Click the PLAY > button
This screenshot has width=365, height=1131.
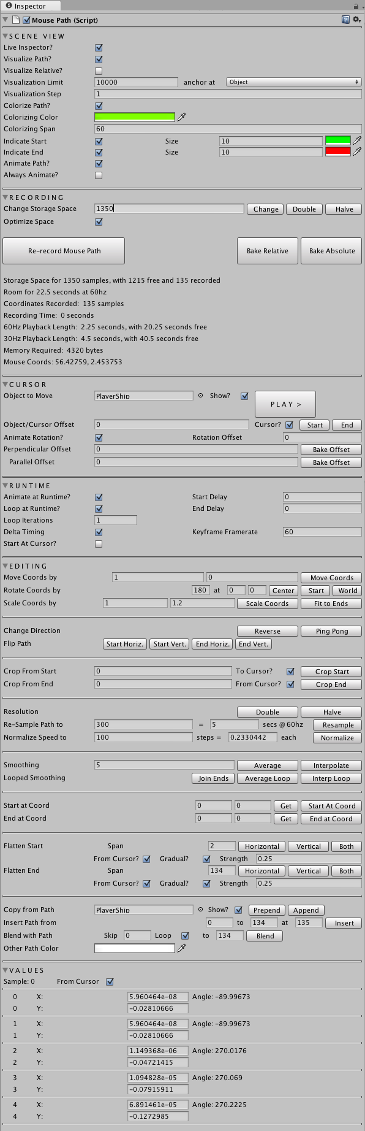[285, 404]
